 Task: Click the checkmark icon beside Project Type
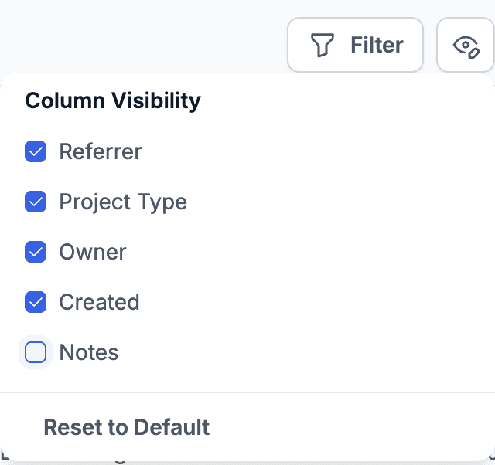tap(36, 202)
